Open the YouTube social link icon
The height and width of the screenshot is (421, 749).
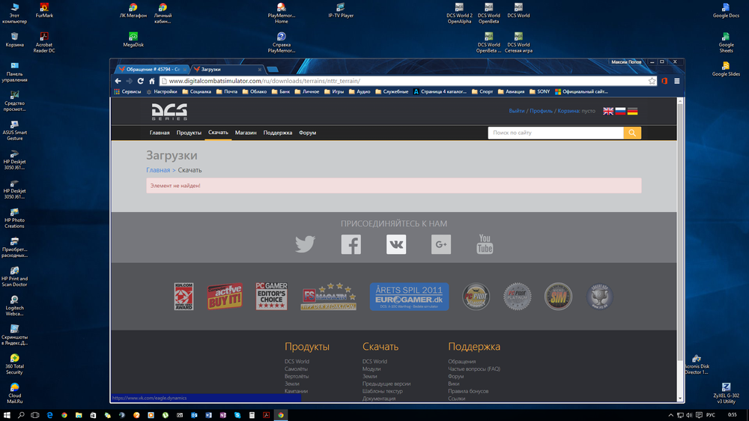485,244
